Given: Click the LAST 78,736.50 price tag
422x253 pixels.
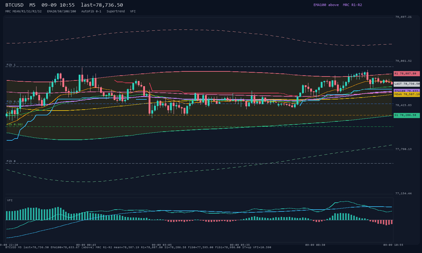Looking at the screenshot, I should [407, 84].
